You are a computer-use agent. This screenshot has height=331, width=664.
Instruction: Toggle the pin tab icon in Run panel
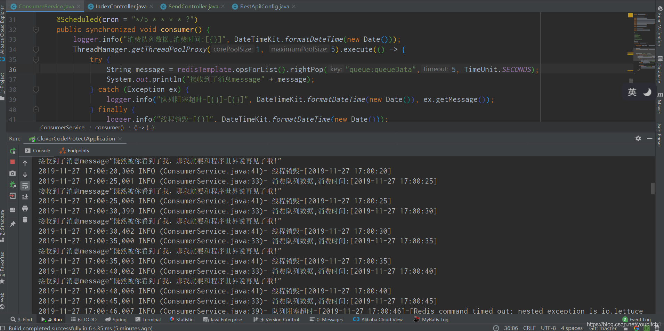click(13, 224)
